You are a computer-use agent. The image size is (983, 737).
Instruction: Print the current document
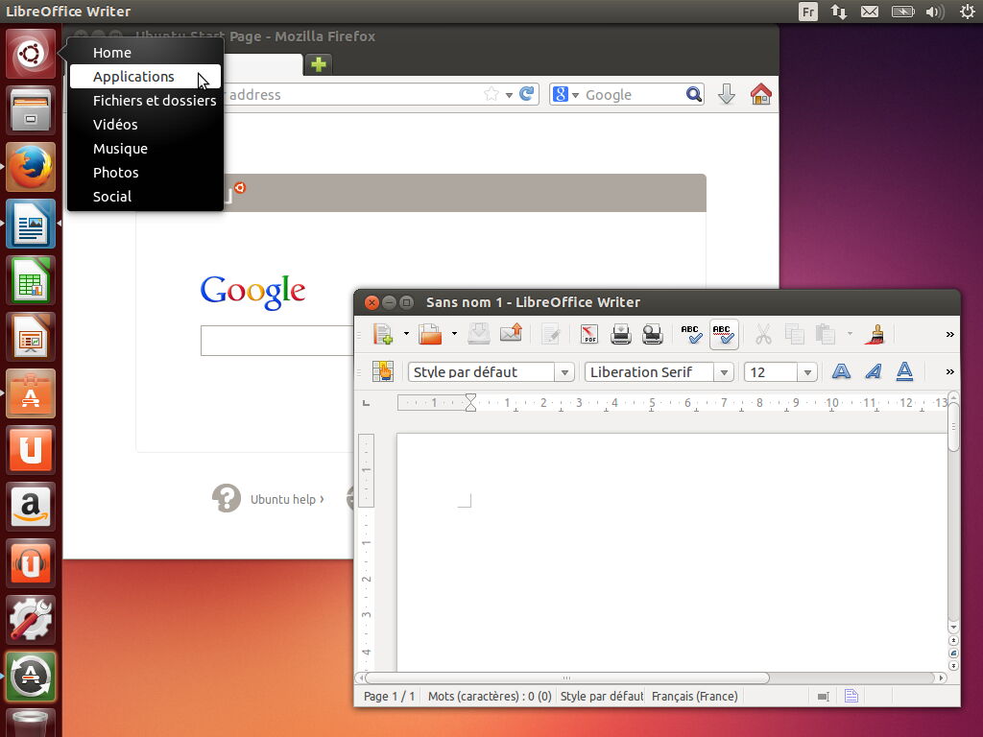pos(621,334)
